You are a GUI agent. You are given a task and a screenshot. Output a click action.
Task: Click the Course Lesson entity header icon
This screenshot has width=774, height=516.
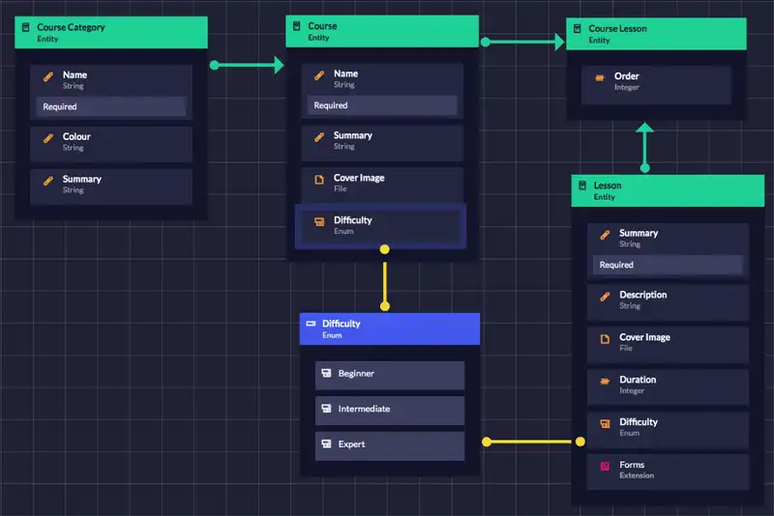[578, 30]
